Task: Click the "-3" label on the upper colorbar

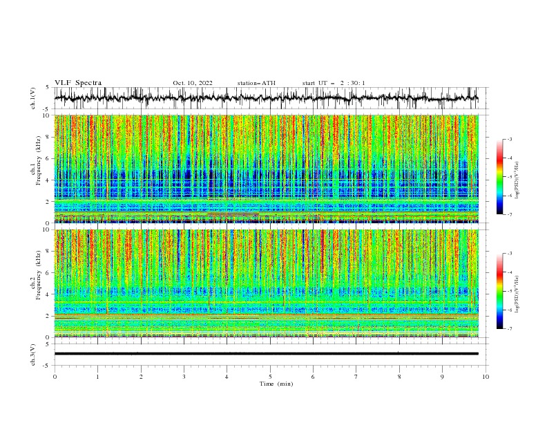Action: (x=510, y=140)
